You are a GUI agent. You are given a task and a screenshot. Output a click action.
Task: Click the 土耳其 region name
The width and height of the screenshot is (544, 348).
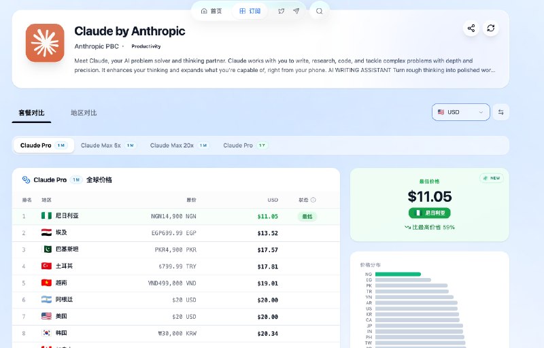[x=64, y=266]
